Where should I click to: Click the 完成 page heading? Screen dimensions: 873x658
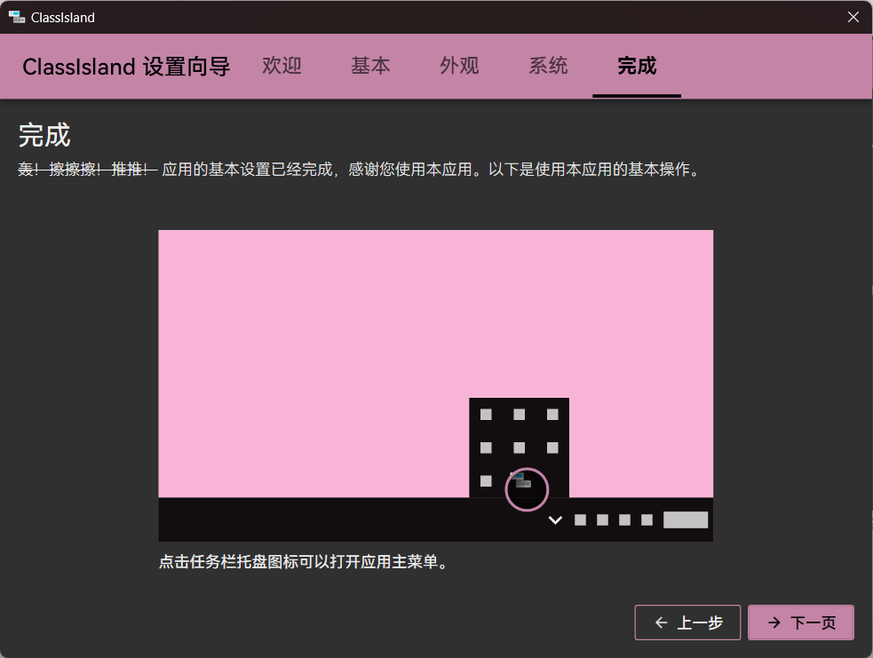click(44, 135)
